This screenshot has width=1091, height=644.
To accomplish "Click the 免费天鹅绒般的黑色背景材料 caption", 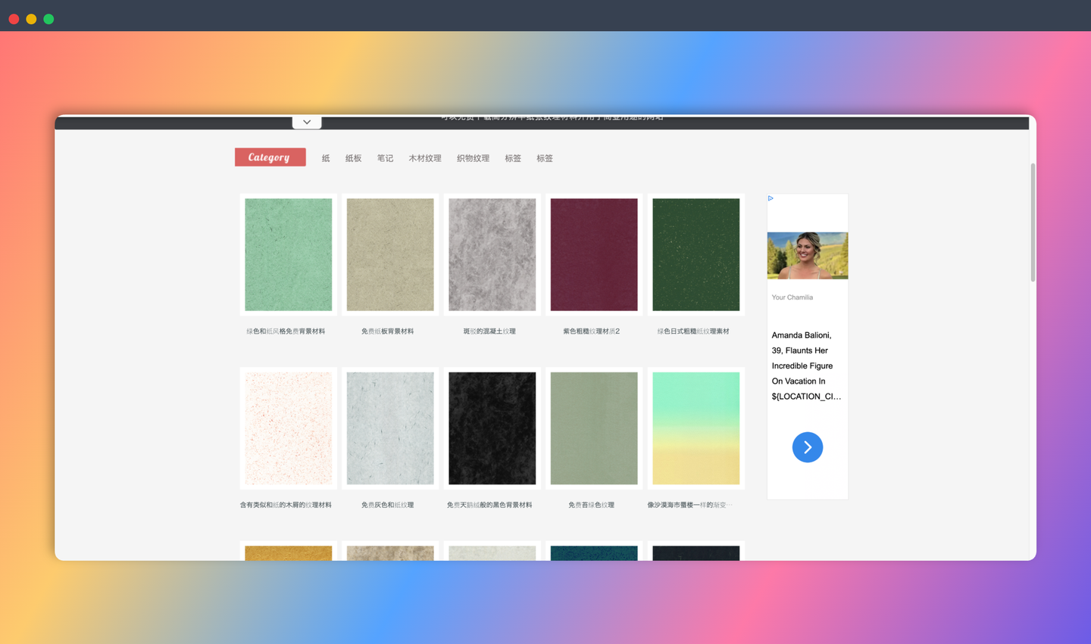I will [489, 505].
